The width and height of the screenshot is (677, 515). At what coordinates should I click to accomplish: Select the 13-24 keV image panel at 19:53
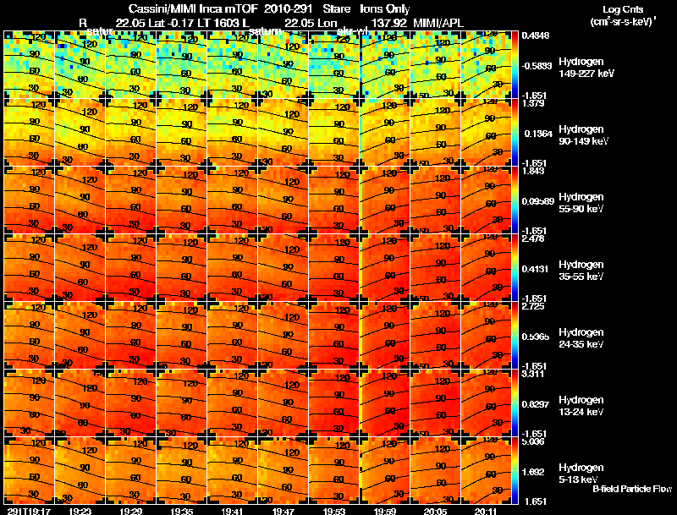334,403
